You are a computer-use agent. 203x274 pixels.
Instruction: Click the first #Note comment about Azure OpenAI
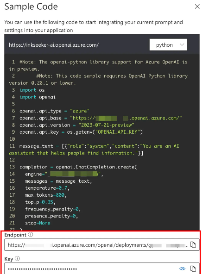pos(98,65)
